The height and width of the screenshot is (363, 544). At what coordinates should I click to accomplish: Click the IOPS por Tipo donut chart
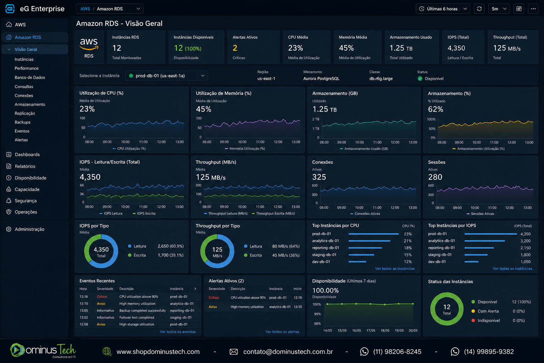tap(101, 251)
